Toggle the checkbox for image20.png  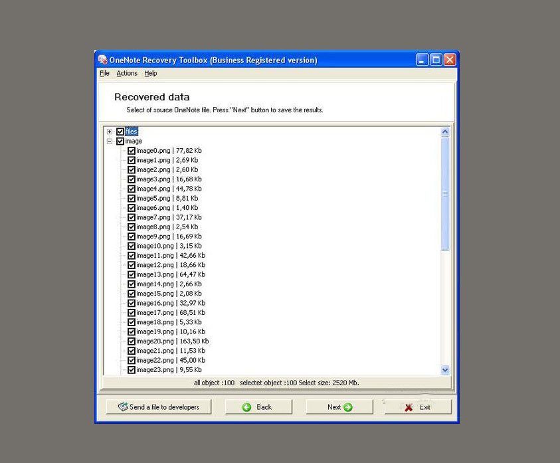132,341
